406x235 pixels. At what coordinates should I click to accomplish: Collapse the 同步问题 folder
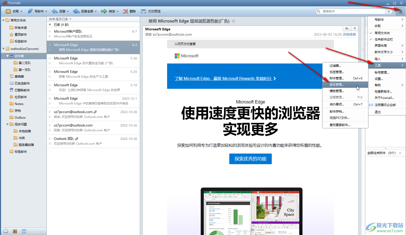pos(7,124)
